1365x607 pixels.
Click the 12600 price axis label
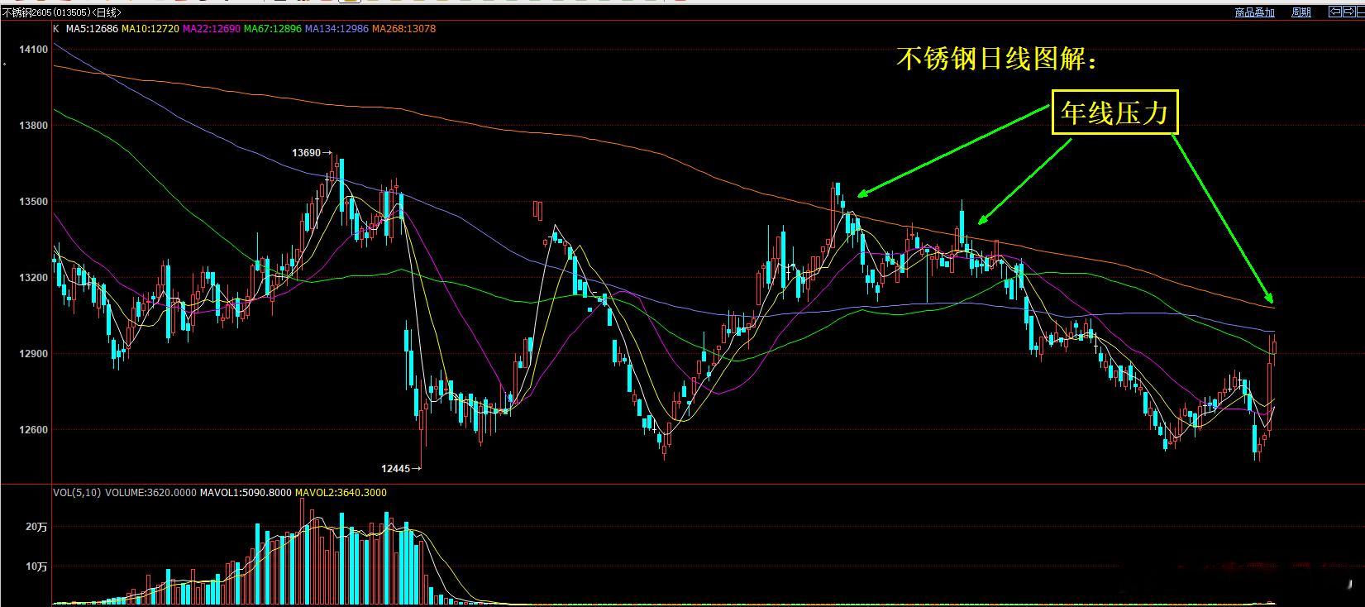click(x=33, y=430)
